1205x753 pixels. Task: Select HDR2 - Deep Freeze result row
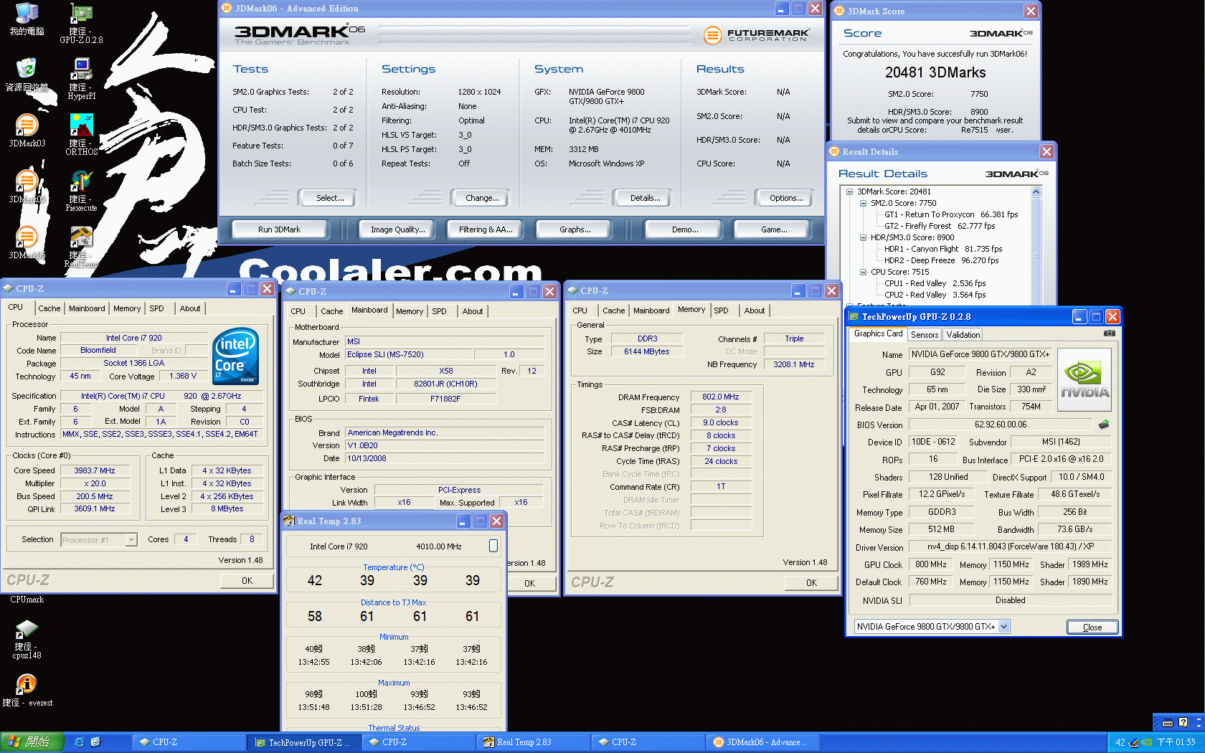(941, 260)
